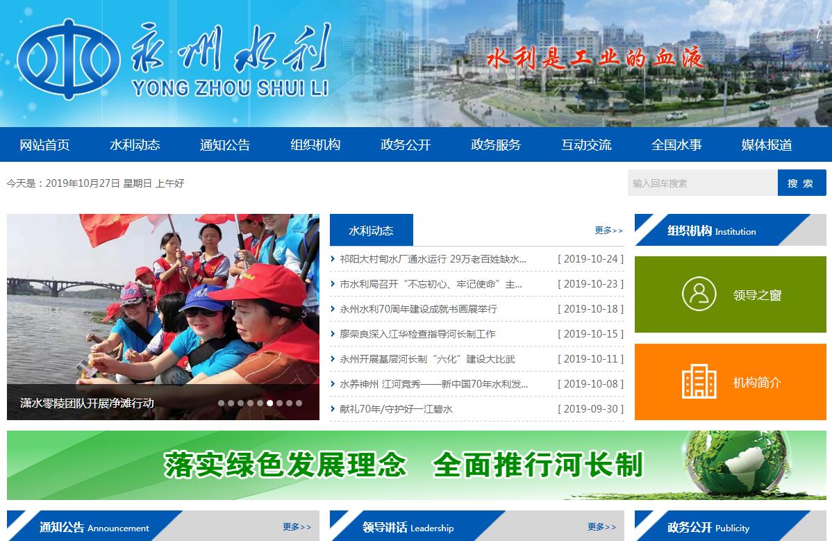
Task: Click the green 落实绿色发展理念 banner
Action: pyautogui.click(x=417, y=465)
